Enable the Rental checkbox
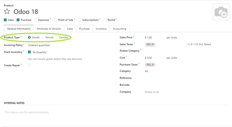 tap(105, 20)
